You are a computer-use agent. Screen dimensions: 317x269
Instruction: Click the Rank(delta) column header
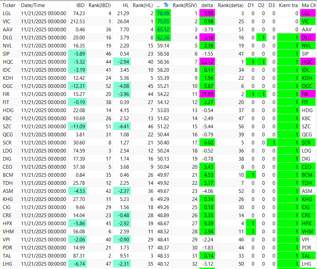pos(230,5)
